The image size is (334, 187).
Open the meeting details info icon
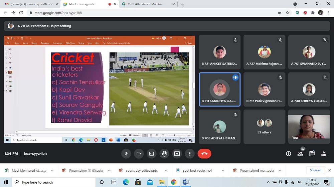pos(289,154)
